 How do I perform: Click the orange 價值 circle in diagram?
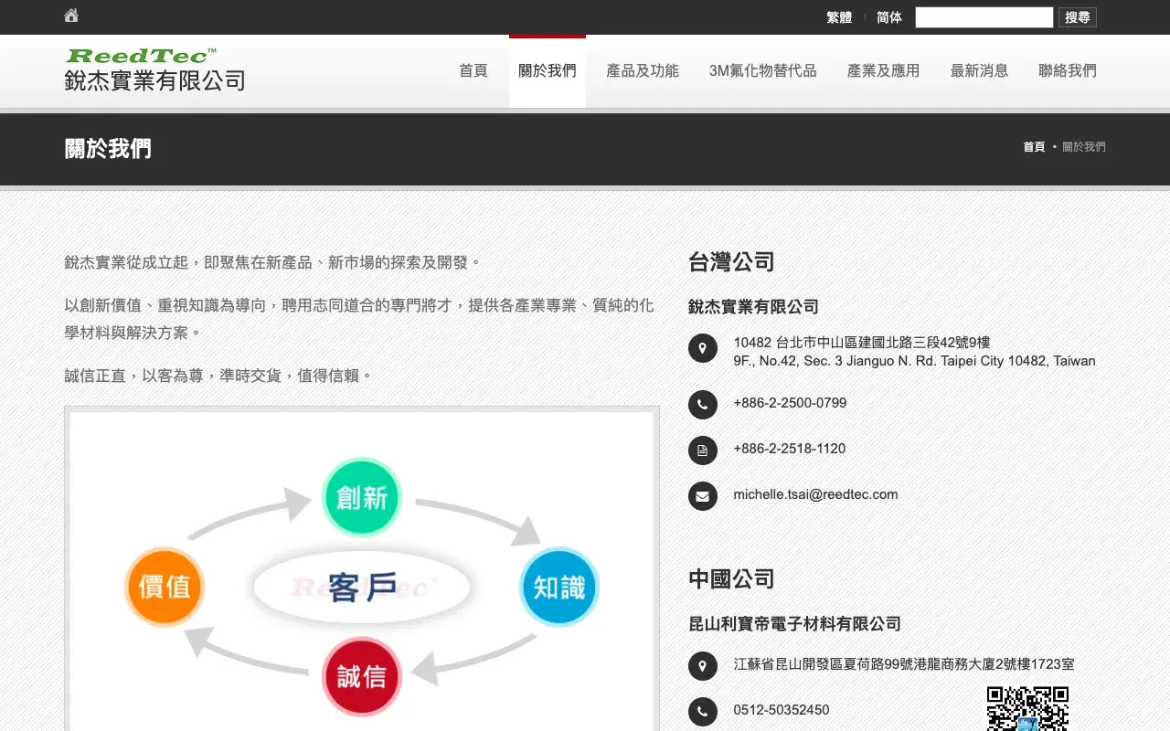click(x=165, y=587)
